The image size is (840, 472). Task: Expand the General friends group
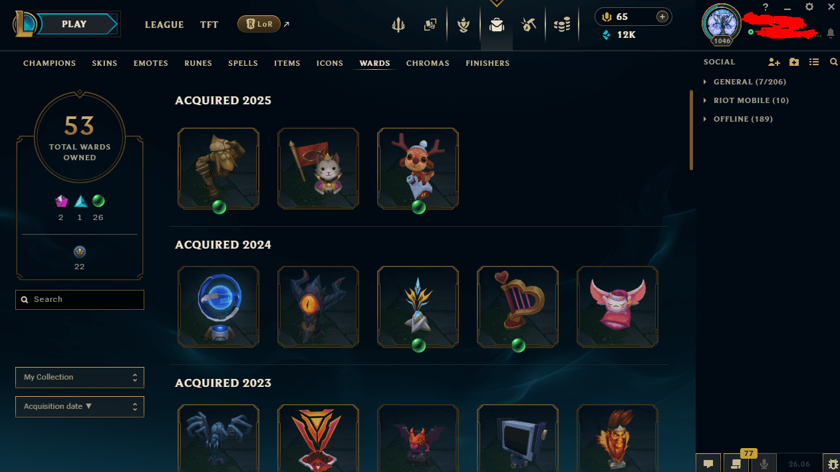(744, 82)
